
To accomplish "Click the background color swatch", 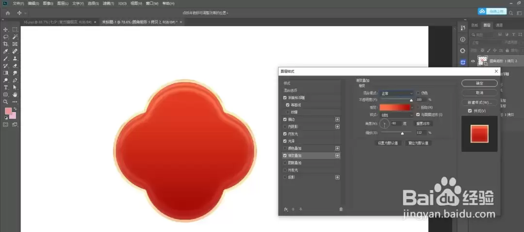I will (14, 116).
